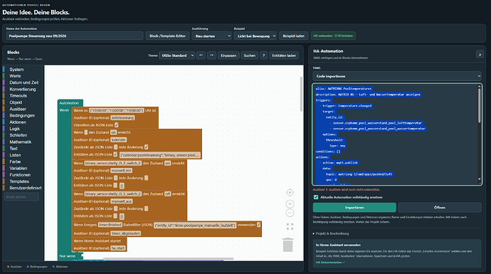Click the workspace horizontal scrollbar
Screen dimensions: 491x274
pyautogui.click(x=168, y=258)
